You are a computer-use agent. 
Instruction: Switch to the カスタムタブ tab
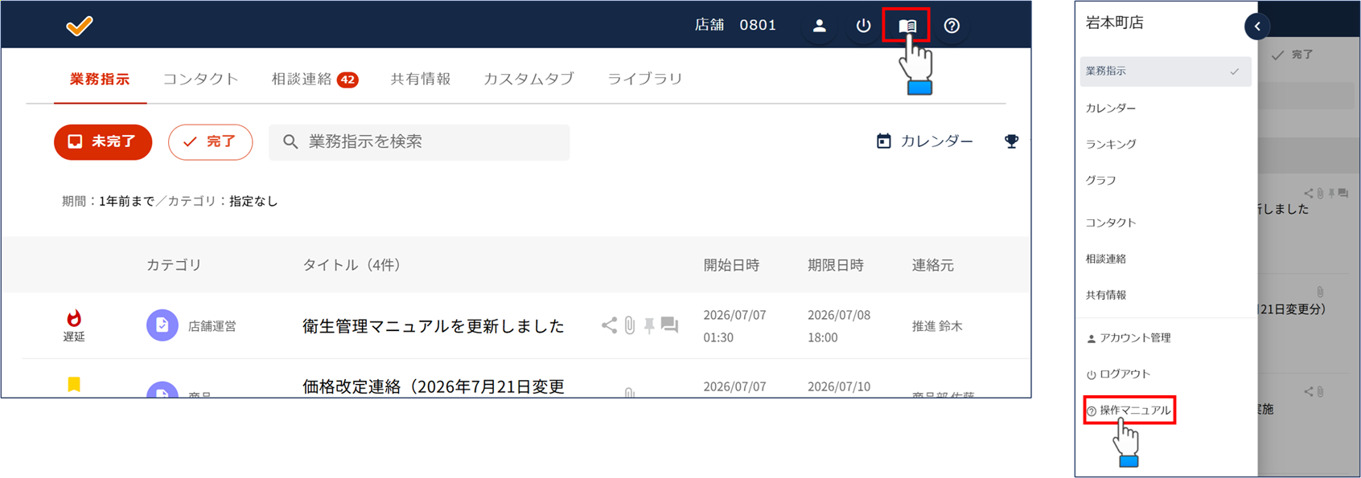[528, 79]
